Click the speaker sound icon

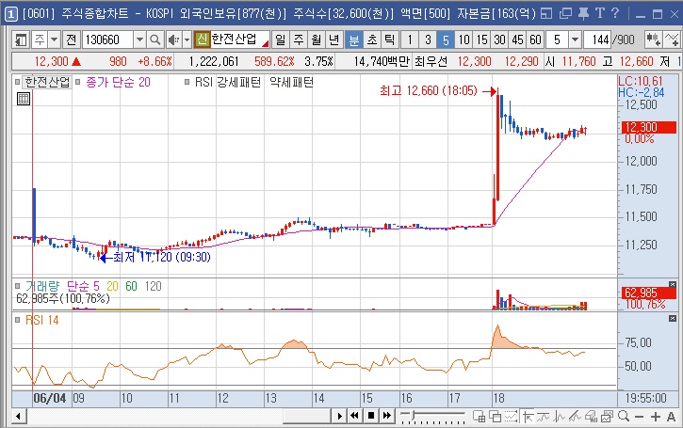[x=173, y=40]
